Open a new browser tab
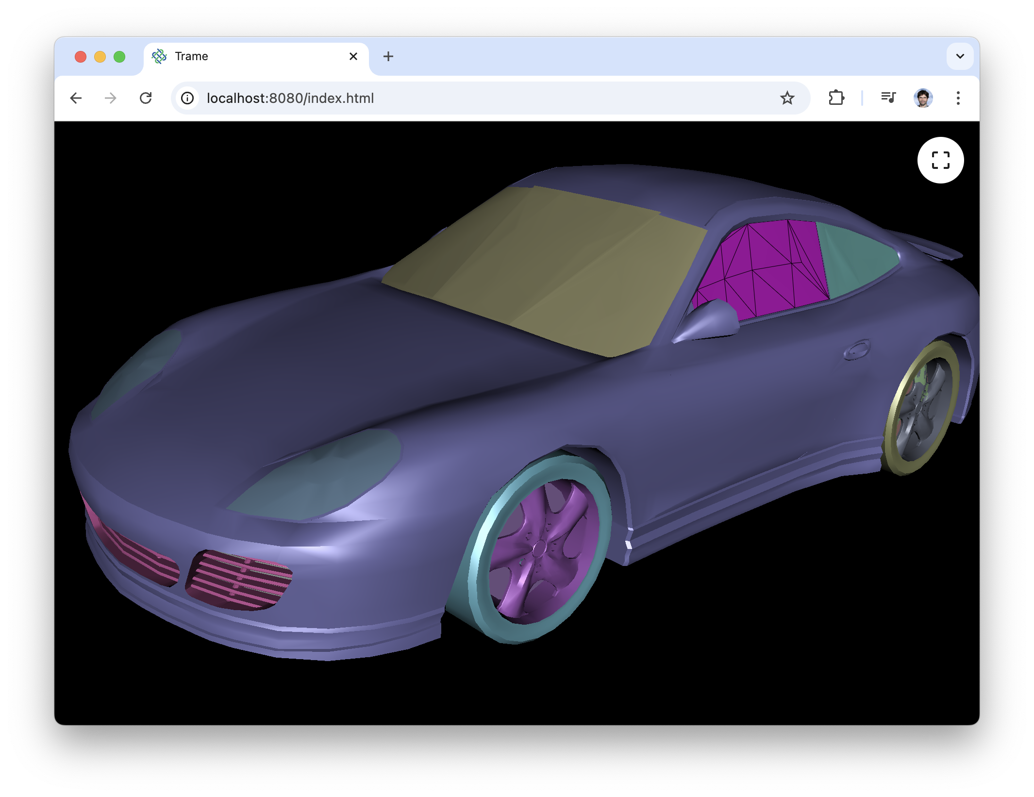 pyautogui.click(x=388, y=56)
